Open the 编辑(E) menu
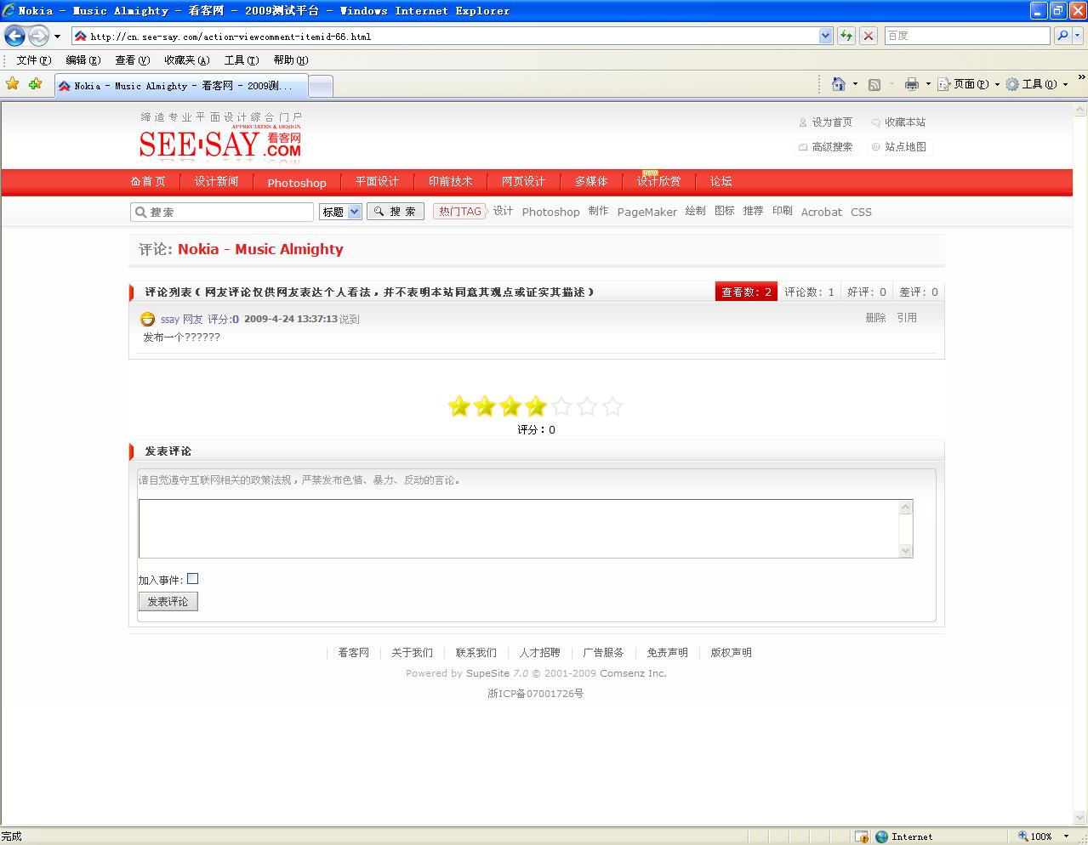 click(83, 60)
